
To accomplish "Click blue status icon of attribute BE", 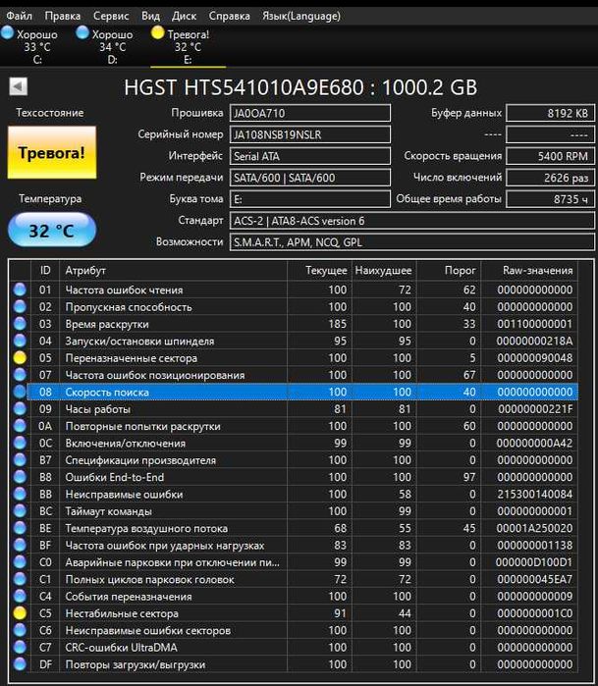I will click(20, 528).
